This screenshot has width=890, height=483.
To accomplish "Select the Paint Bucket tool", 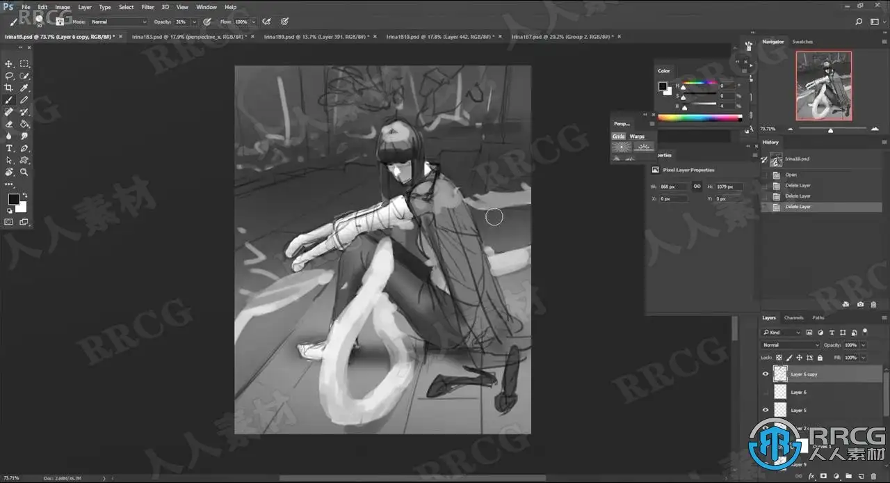I will (x=24, y=124).
